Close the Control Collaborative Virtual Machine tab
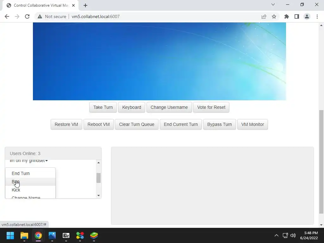The image size is (324, 243). 73,5
